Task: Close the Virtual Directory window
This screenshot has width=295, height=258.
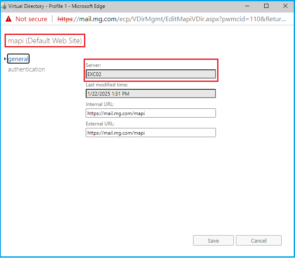Action: pos(285,6)
